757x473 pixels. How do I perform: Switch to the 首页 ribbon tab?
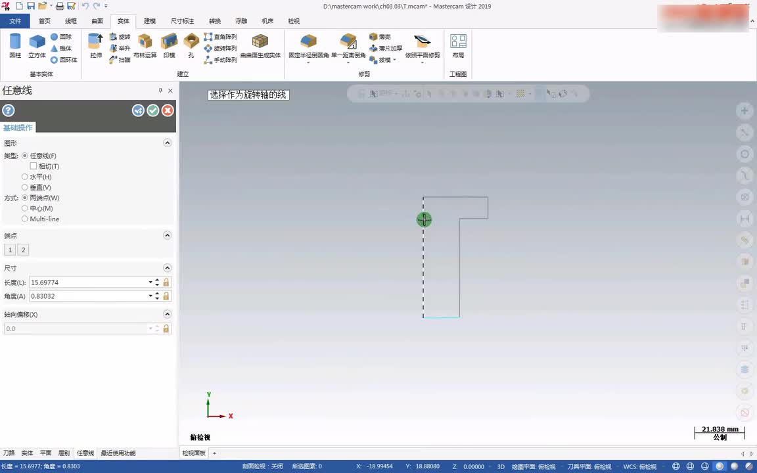[45, 21]
